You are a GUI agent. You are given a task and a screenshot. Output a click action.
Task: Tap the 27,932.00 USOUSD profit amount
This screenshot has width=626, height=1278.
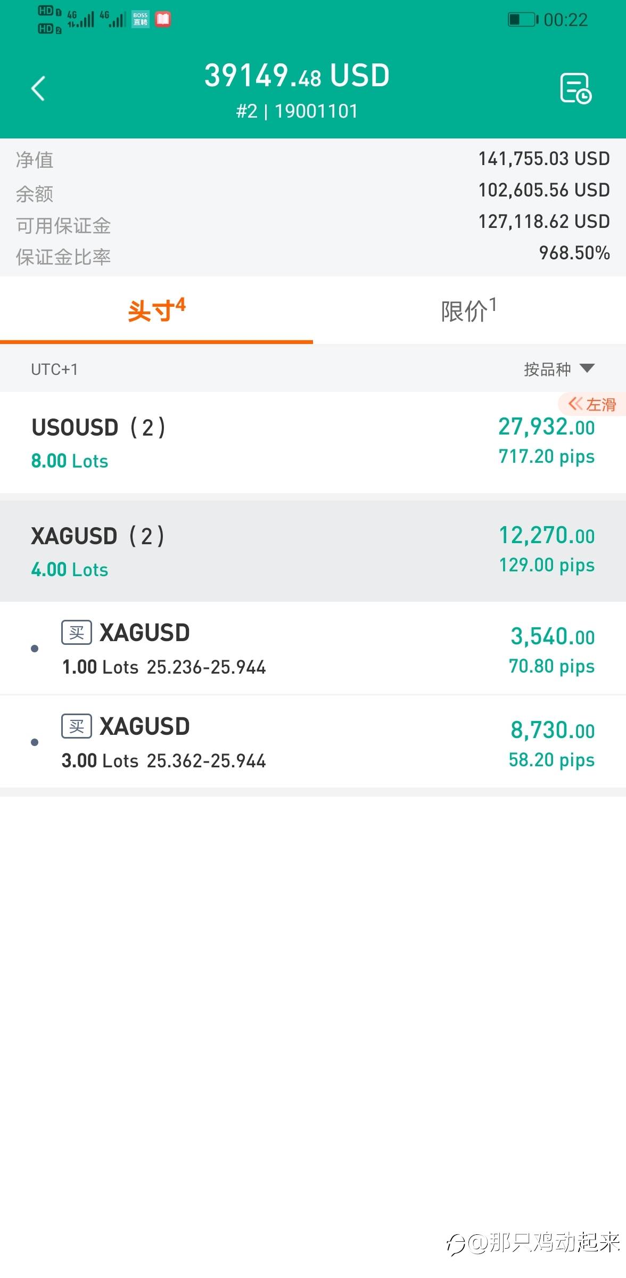click(x=546, y=427)
